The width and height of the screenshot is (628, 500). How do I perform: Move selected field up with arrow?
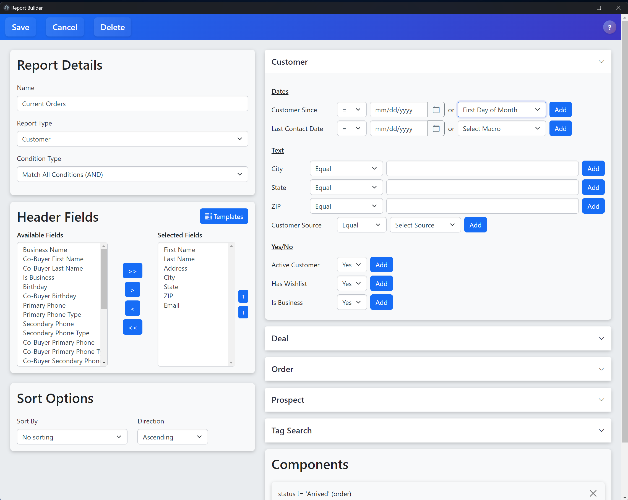coord(243,296)
